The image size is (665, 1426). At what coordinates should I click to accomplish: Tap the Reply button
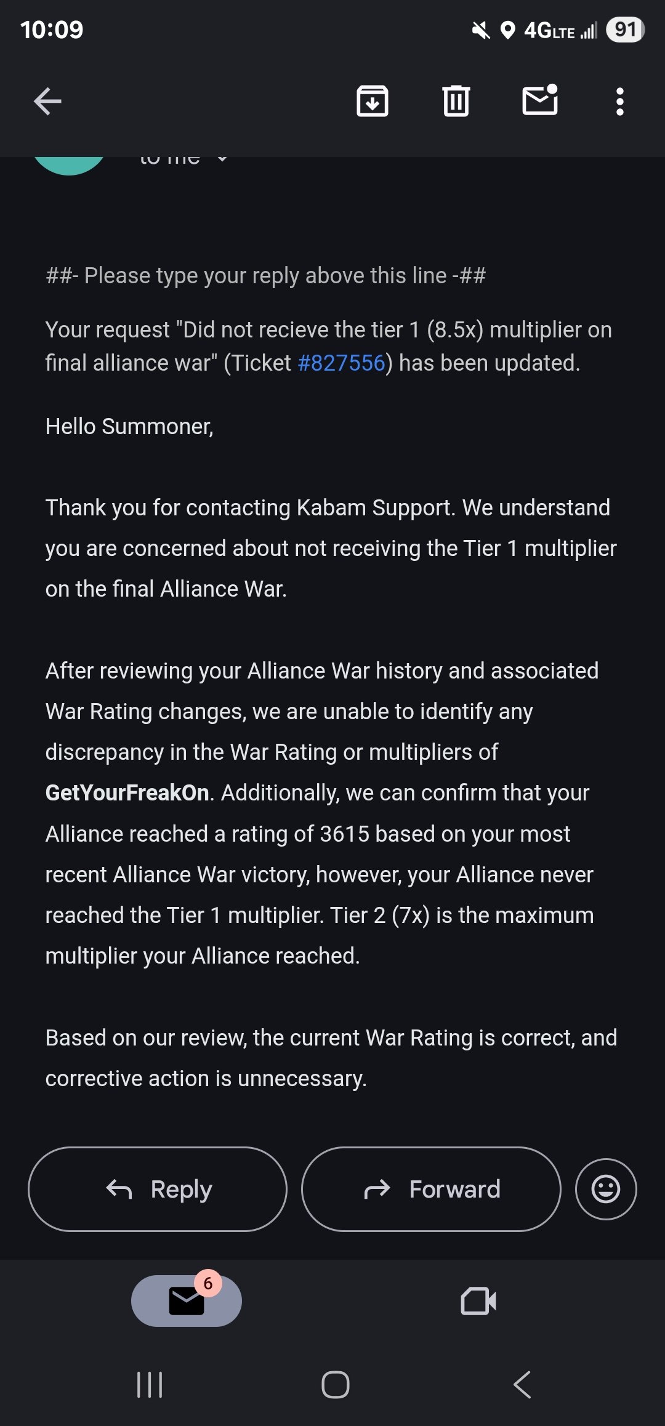(x=158, y=1189)
